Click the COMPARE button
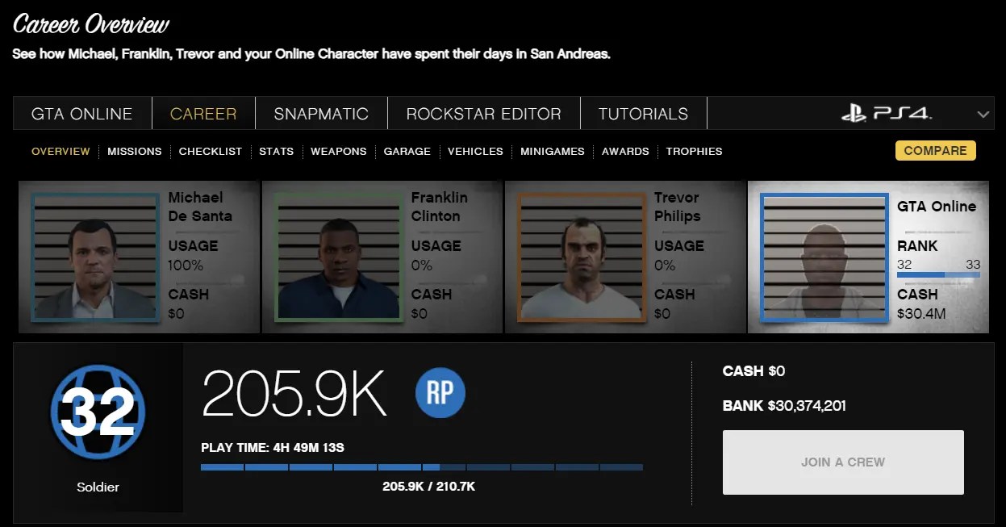 click(935, 150)
